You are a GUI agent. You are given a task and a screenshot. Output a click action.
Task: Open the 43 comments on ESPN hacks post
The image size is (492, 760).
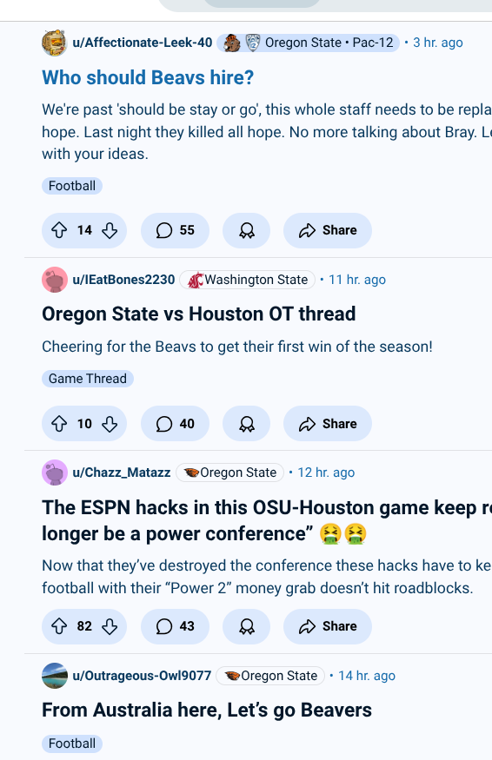[176, 626]
